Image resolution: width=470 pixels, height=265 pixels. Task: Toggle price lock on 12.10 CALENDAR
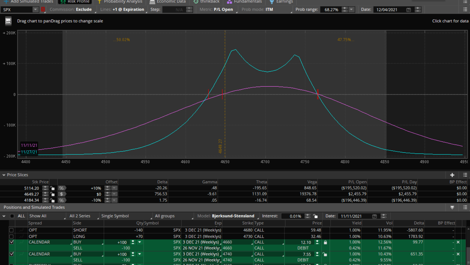point(325,242)
